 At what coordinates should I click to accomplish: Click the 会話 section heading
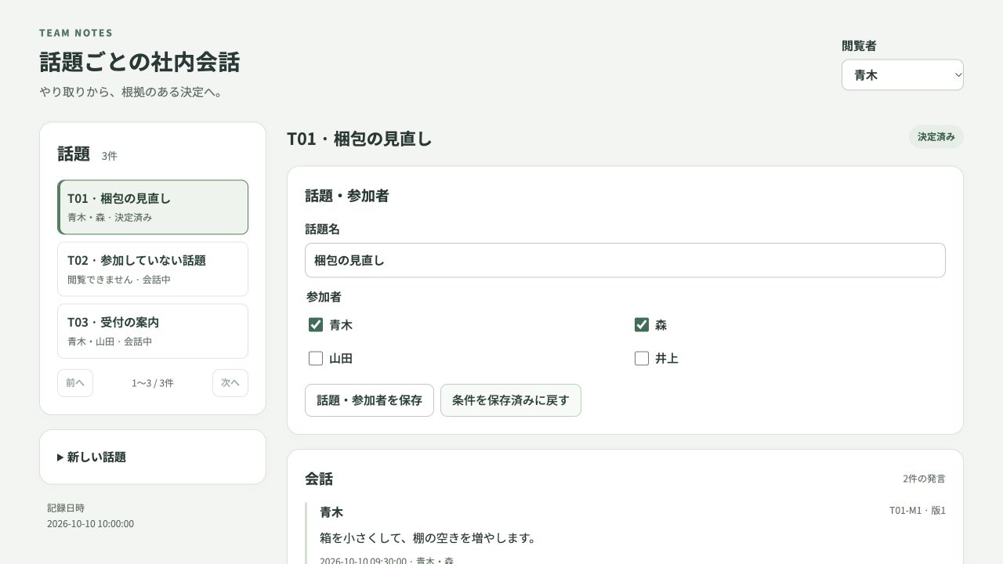click(x=319, y=479)
